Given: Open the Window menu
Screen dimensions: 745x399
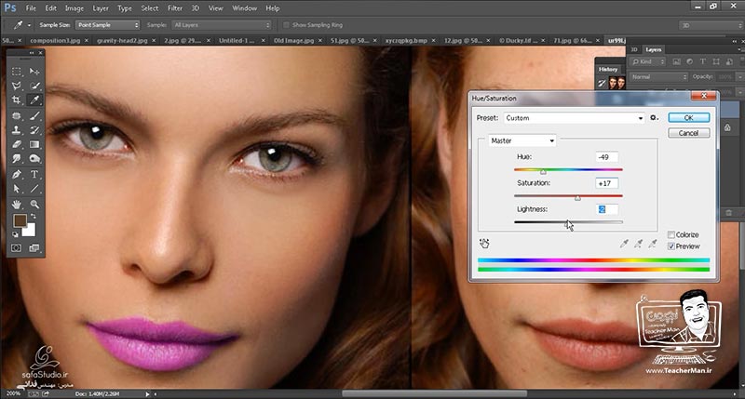Looking at the screenshot, I should (244, 8).
